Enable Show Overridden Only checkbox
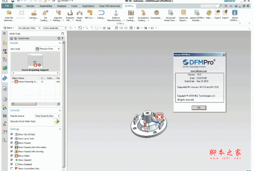 [12, 168]
